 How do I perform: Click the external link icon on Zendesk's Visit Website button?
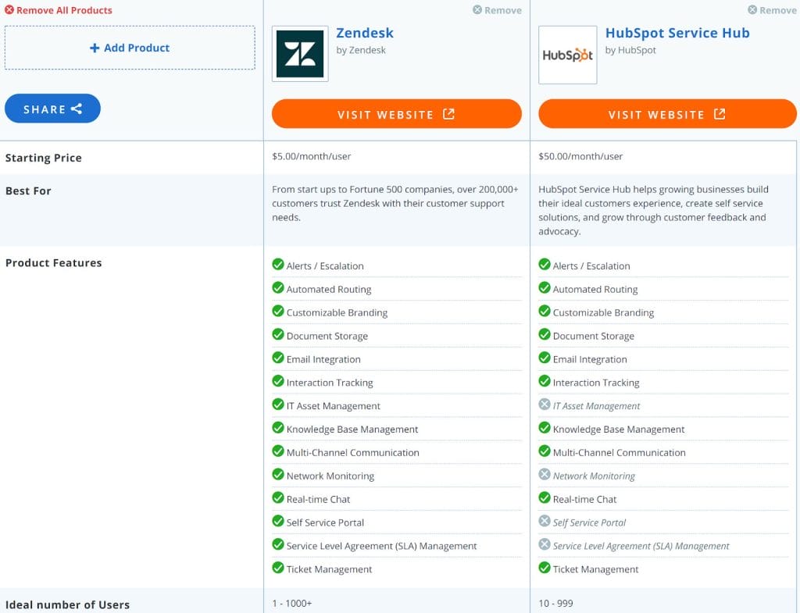(x=449, y=113)
